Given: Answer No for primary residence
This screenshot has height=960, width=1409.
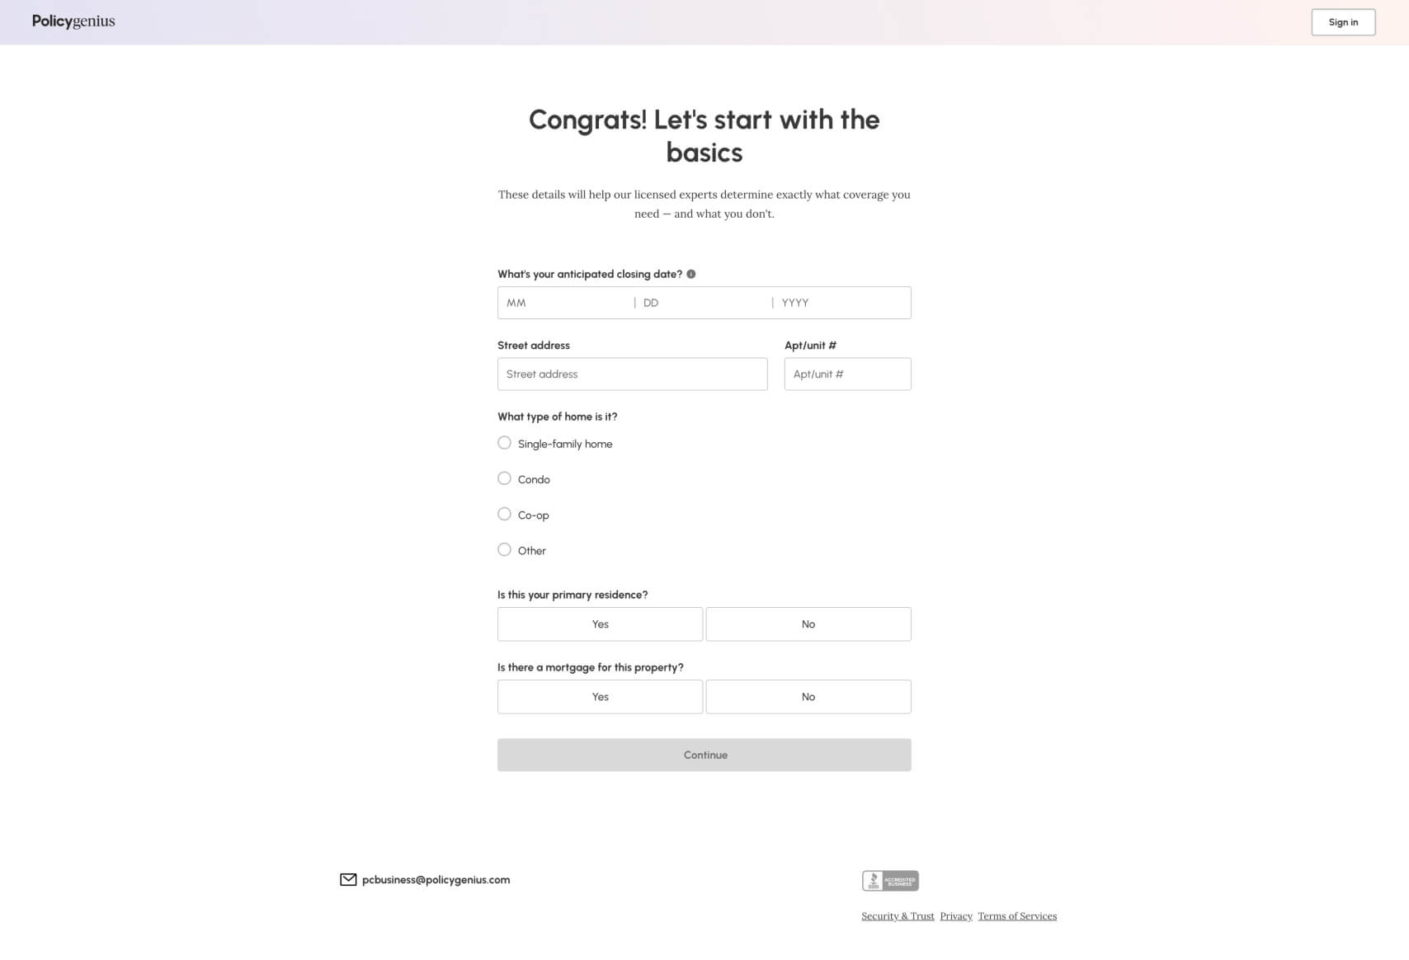Looking at the screenshot, I should pos(808,624).
